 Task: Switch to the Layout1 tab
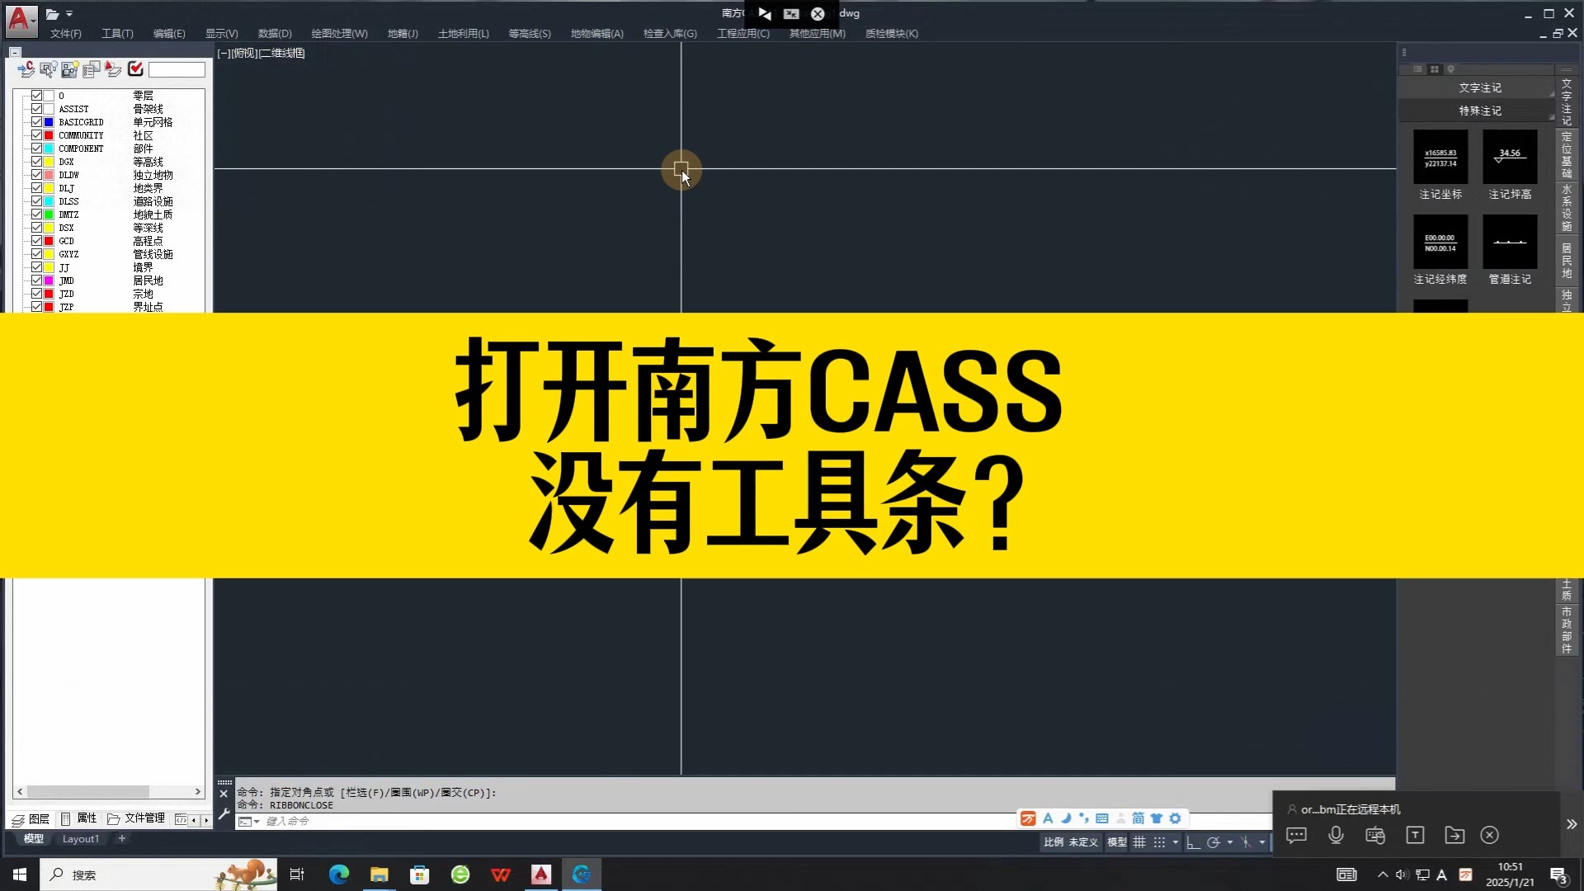tap(80, 838)
